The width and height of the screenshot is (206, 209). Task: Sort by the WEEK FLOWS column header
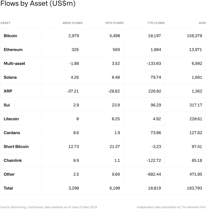(72, 23)
